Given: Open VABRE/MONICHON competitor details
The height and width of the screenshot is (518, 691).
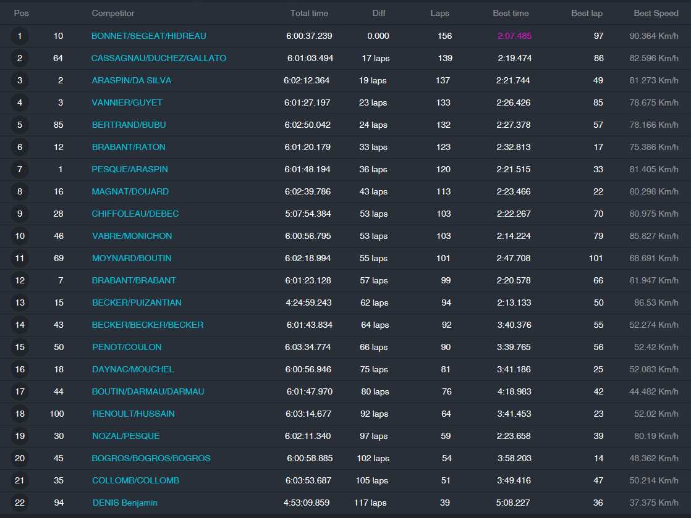Looking at the screenshot, I should [132, 236].
